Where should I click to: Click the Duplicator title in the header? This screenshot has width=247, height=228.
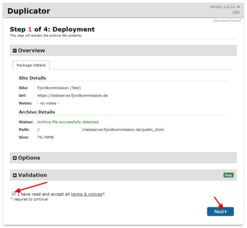tap(29, 11)
